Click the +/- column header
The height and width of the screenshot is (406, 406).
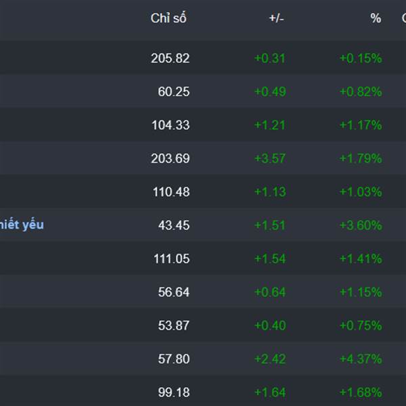click(x=276, y=19)
